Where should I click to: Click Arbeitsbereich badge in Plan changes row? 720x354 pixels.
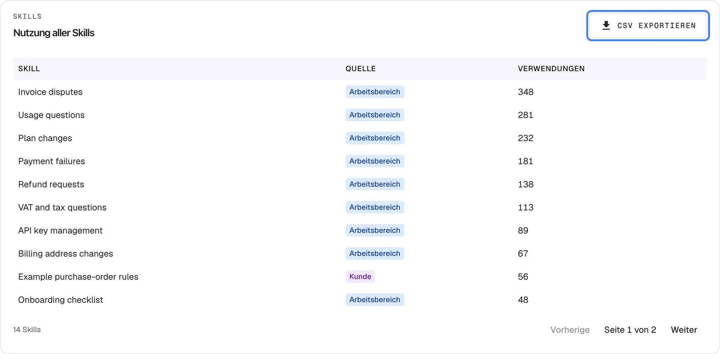tap(375, 138)
